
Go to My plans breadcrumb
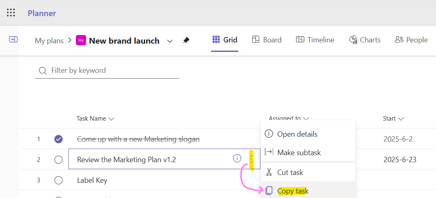49,41
